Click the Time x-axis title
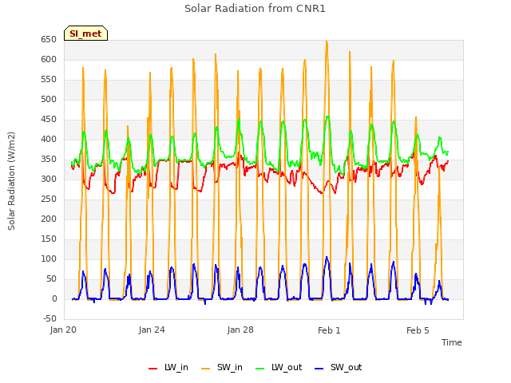Viewport: 511px width, 383px height. [451, 342]
